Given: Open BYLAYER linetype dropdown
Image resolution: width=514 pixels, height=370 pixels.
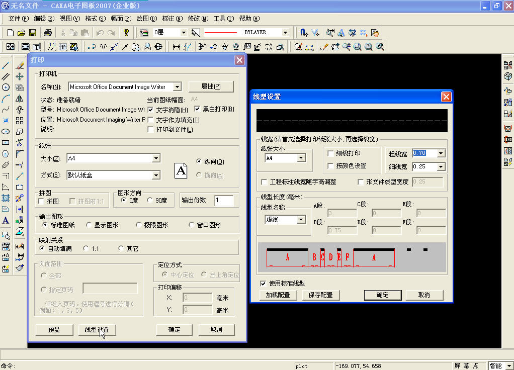Looking at the screenshot, I should [285, 33].
